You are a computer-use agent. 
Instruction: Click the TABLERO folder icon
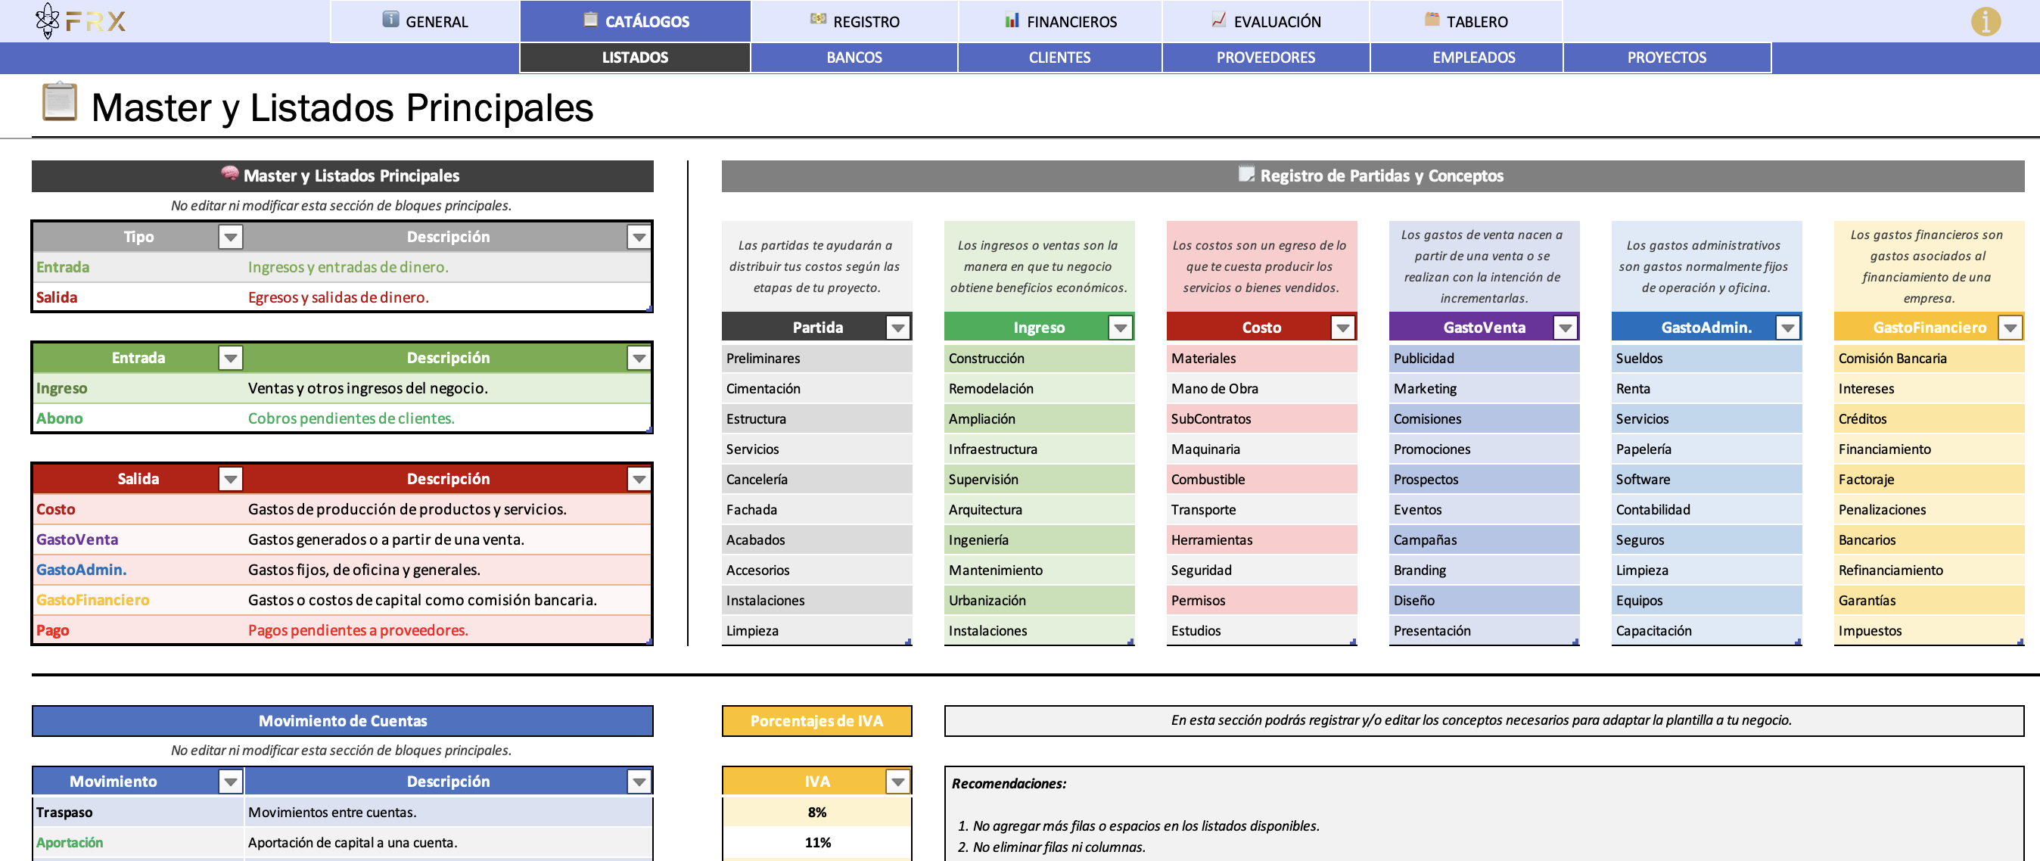[1432, 19]
